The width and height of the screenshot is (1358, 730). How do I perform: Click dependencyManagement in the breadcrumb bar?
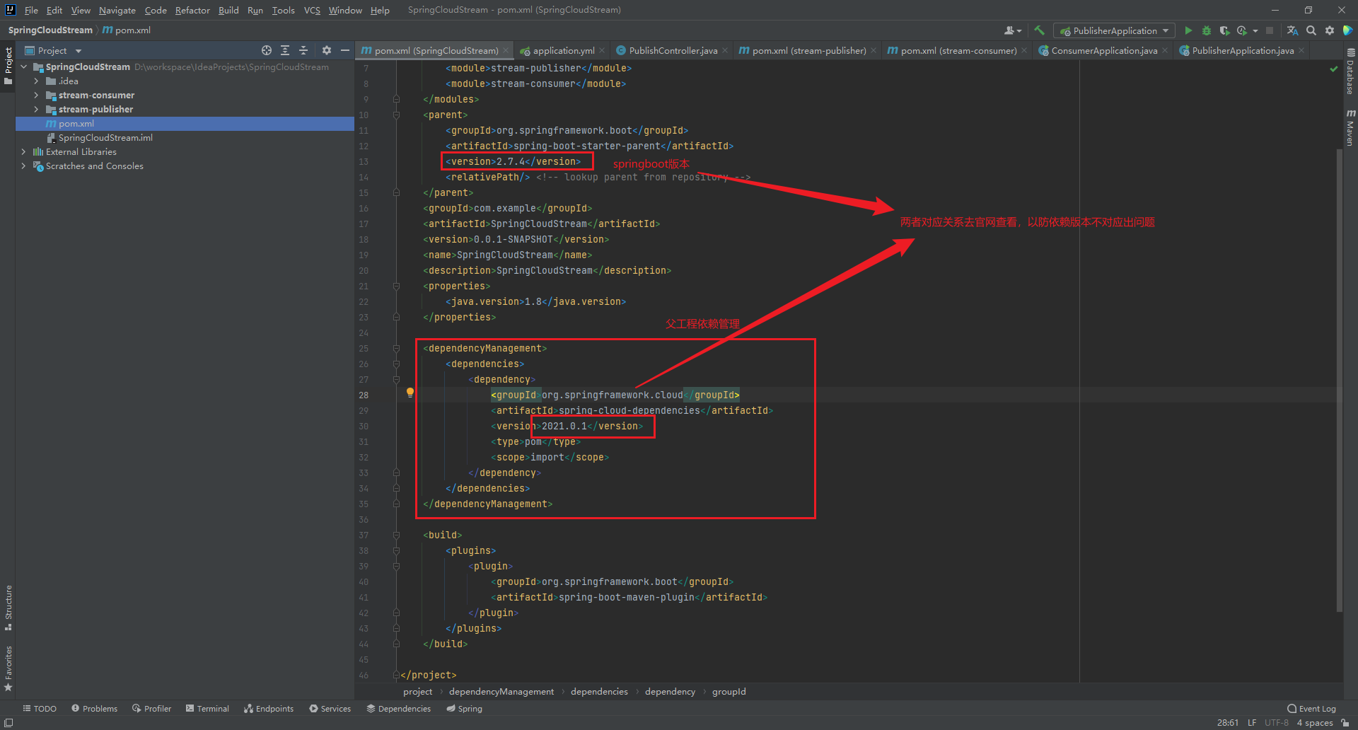point(501,691)
